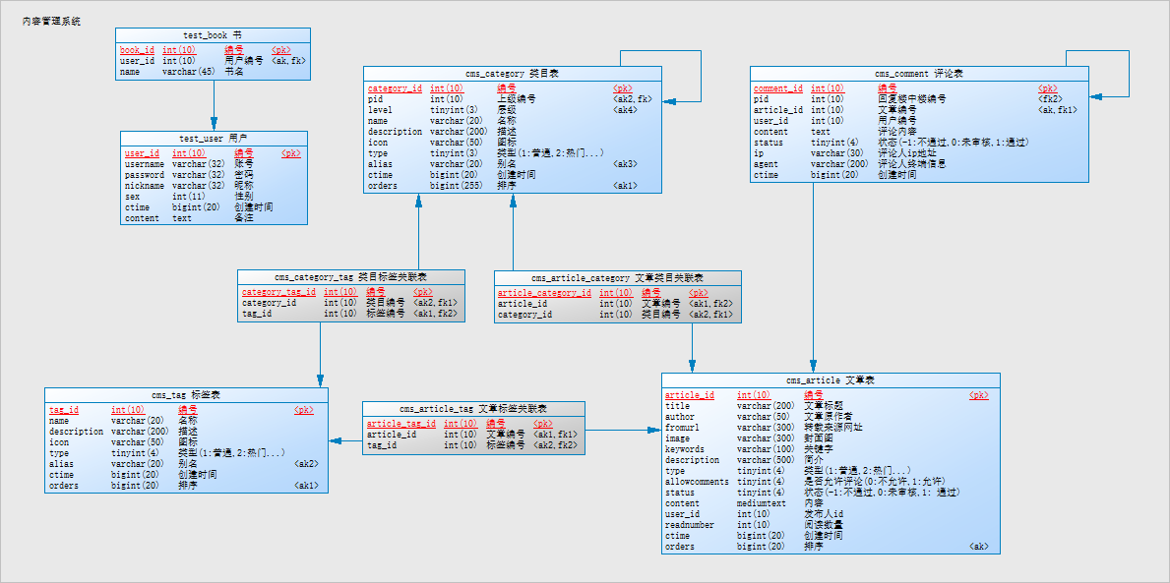Click the password column in test_user
The width and height of the screenshot is (1170, 583).
pyautogui.click(x=214, y=174)
